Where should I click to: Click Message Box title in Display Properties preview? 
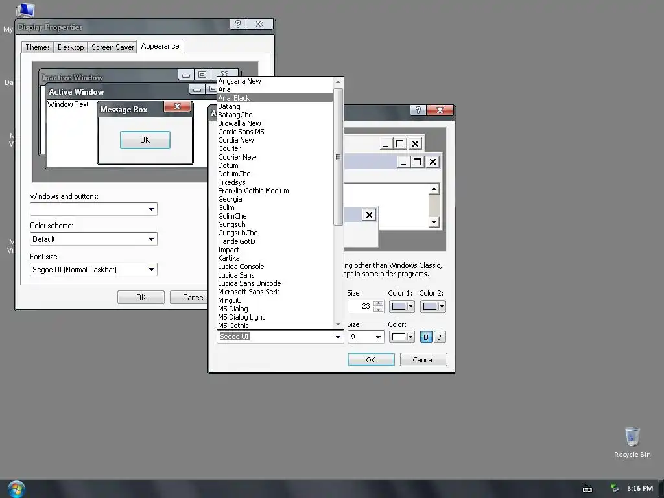[124, 109]
